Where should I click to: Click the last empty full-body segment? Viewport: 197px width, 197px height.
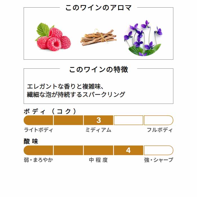pos(159,120)
